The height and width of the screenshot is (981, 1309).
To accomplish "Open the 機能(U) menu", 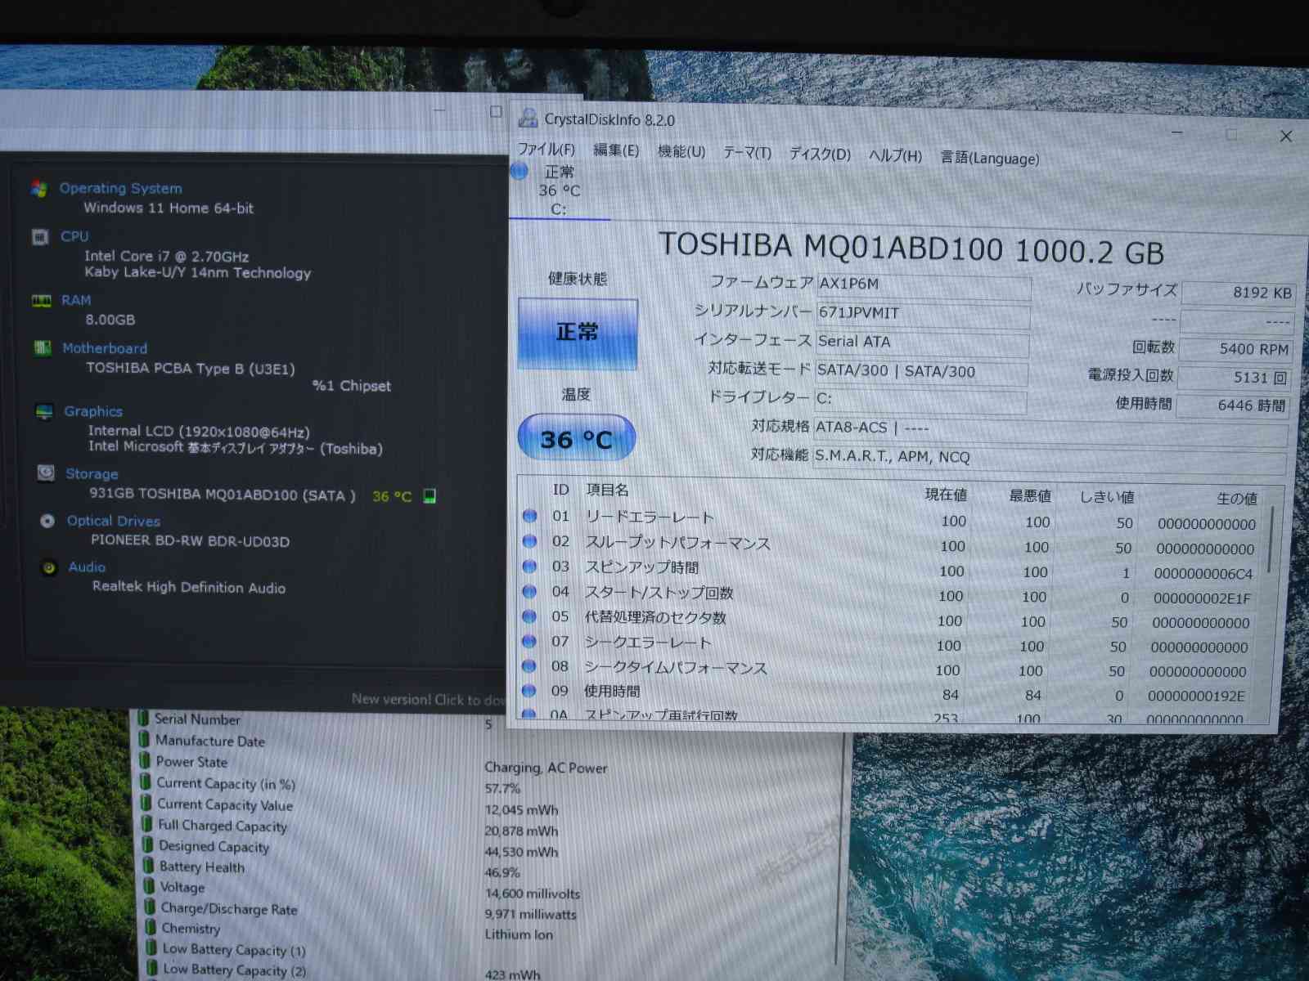I will click(x=681, y=152).
